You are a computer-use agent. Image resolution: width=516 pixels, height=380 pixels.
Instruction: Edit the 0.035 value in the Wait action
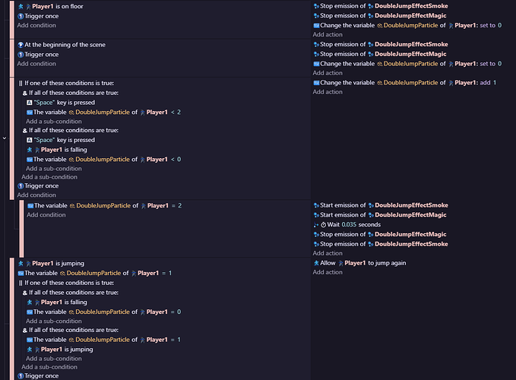(349, 225)
